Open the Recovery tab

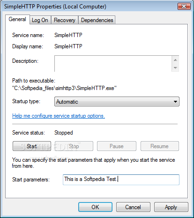coord(65,20)
